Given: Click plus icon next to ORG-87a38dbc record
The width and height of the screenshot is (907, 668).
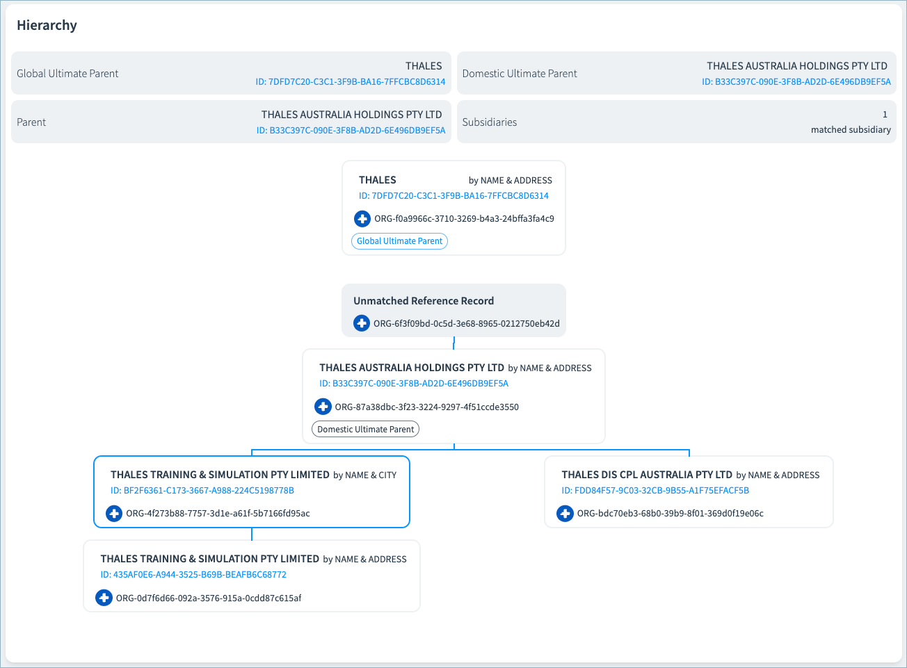Looking at the screenshot, I should click(x=323, y=407).
